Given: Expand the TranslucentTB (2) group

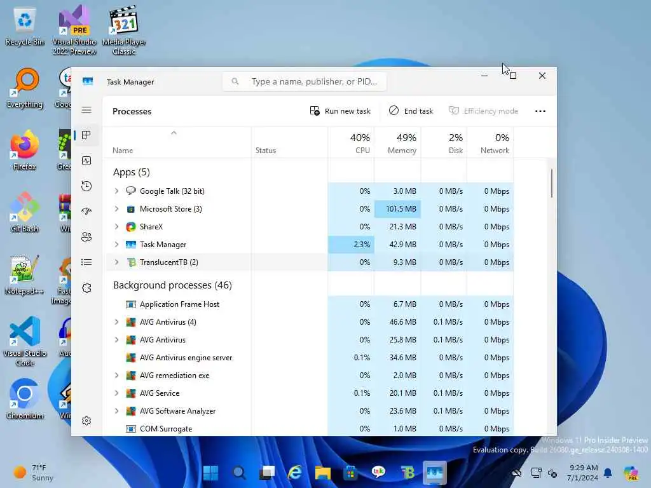Looking at the screenshot, I should pyautogui.click(x=117, y=262).
